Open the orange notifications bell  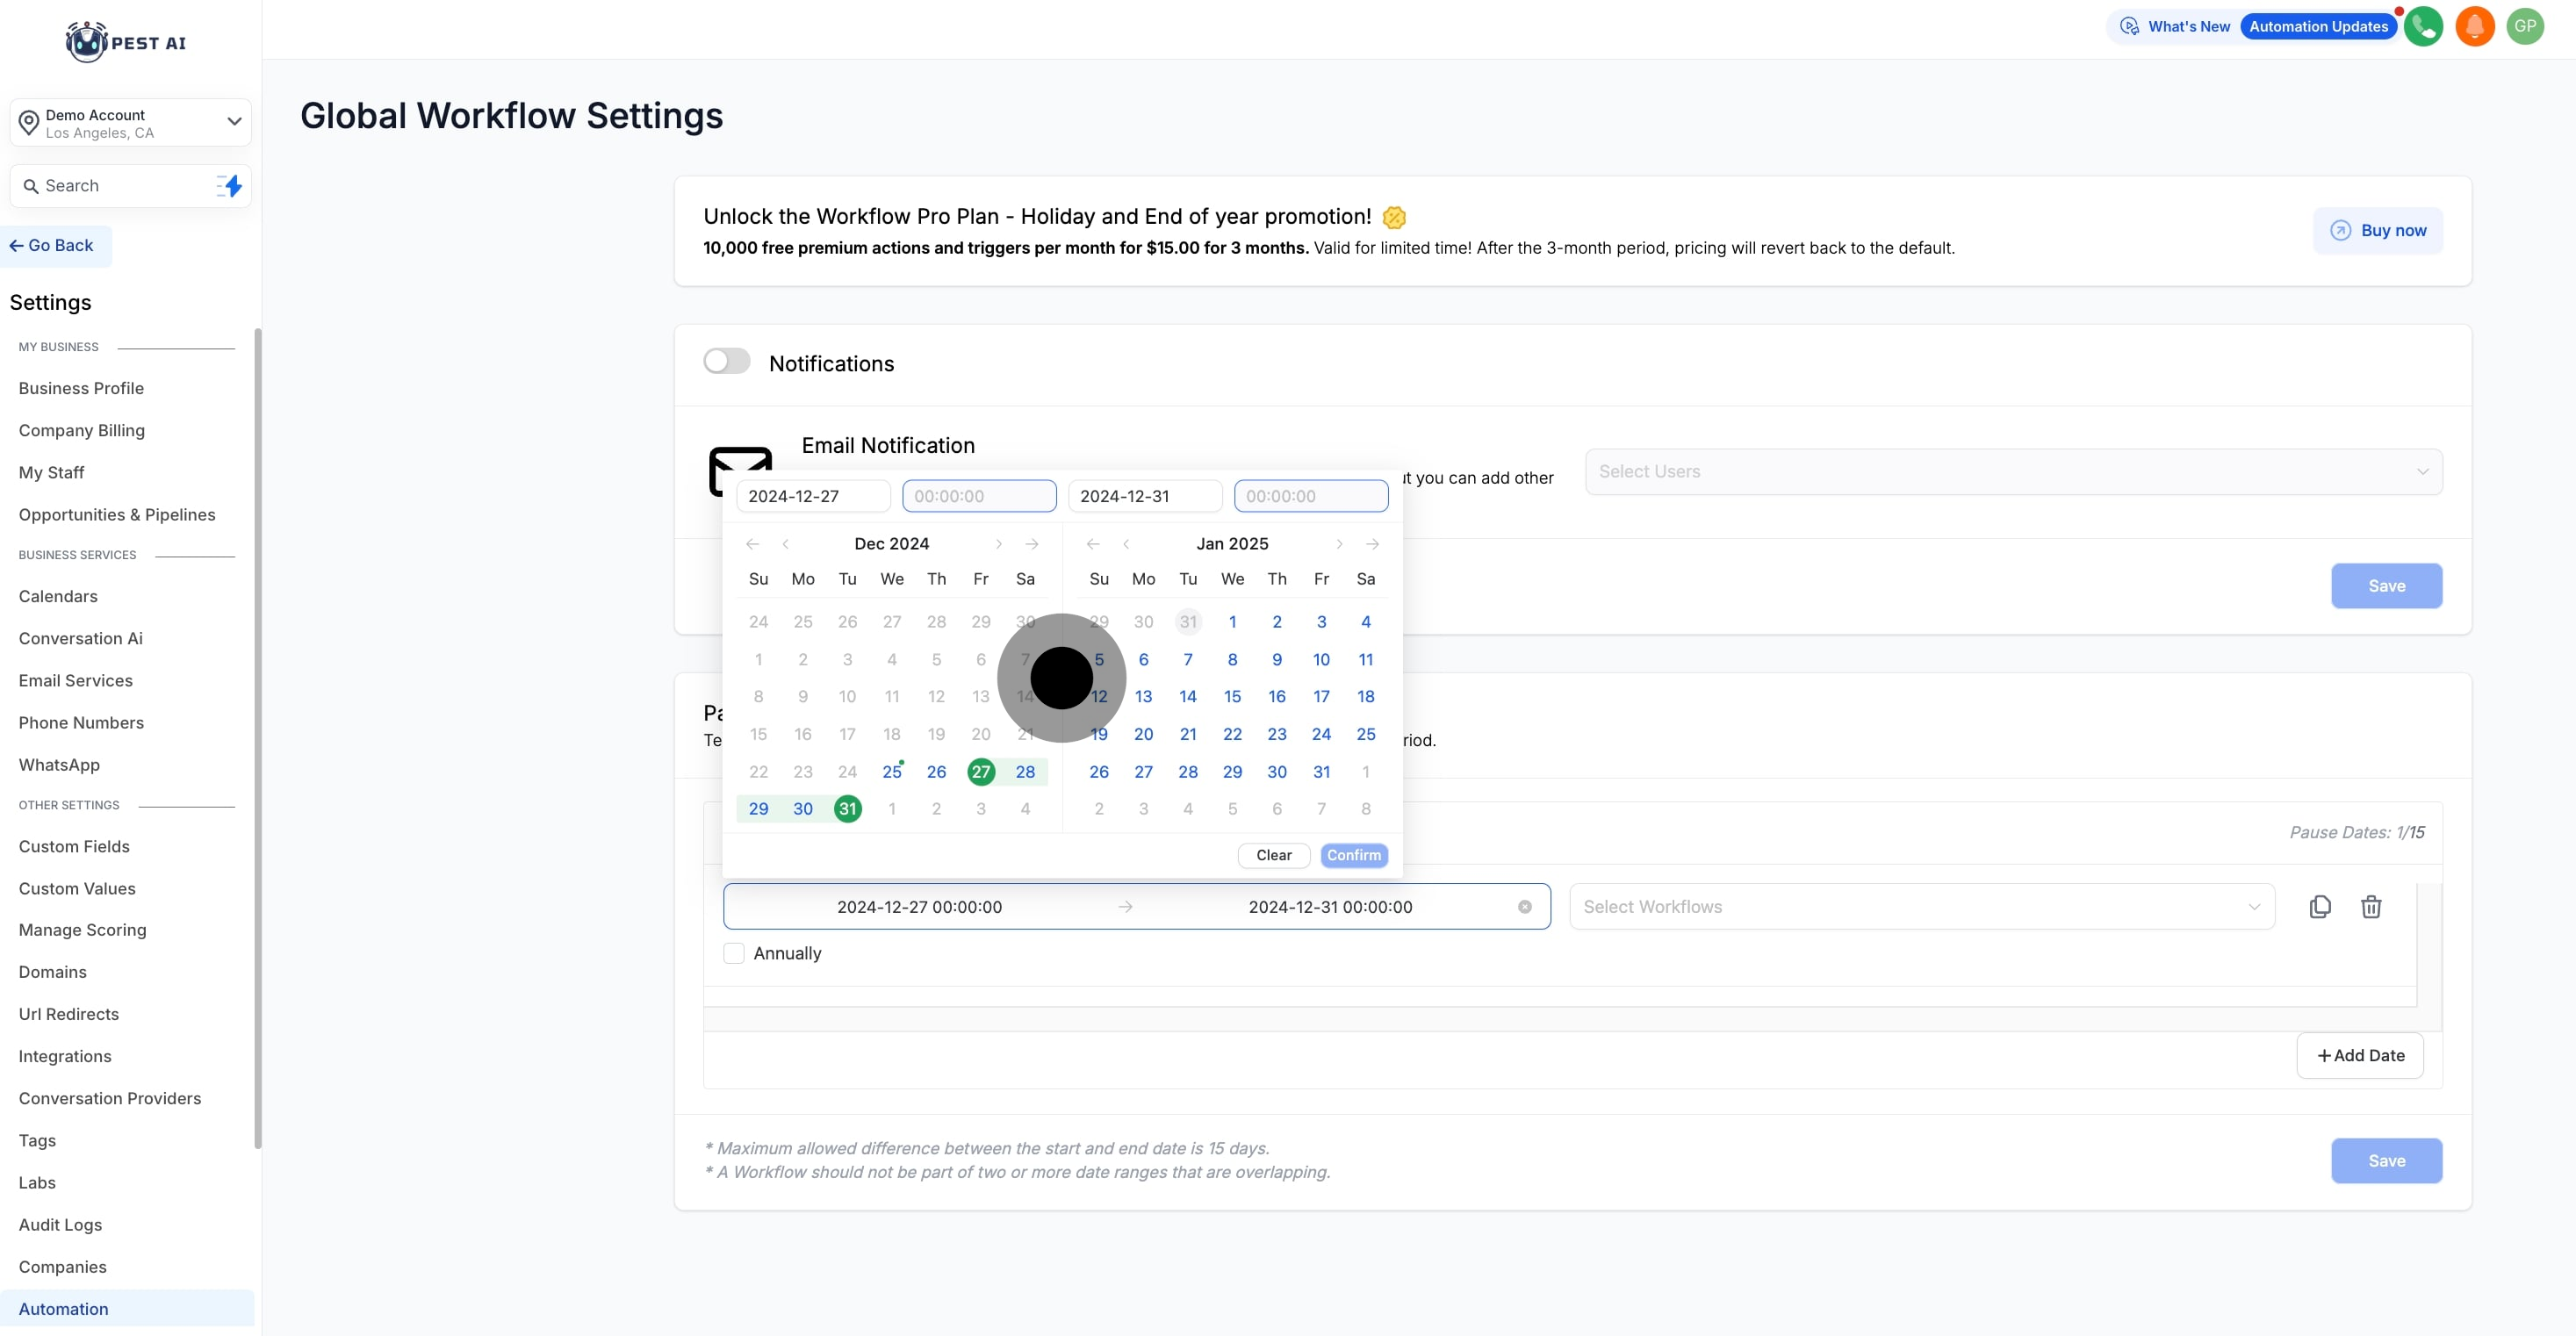tap(2474, 27)
